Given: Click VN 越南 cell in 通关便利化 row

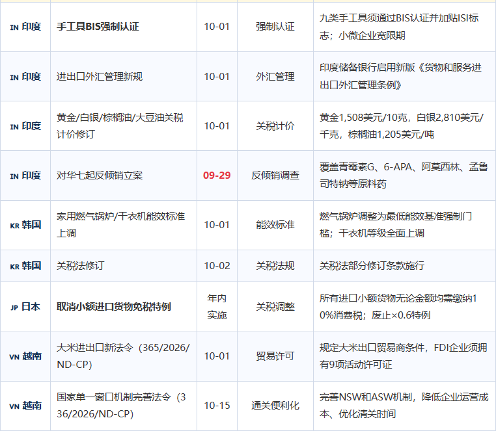Looking at the screenshot, I should coord(25,406).
